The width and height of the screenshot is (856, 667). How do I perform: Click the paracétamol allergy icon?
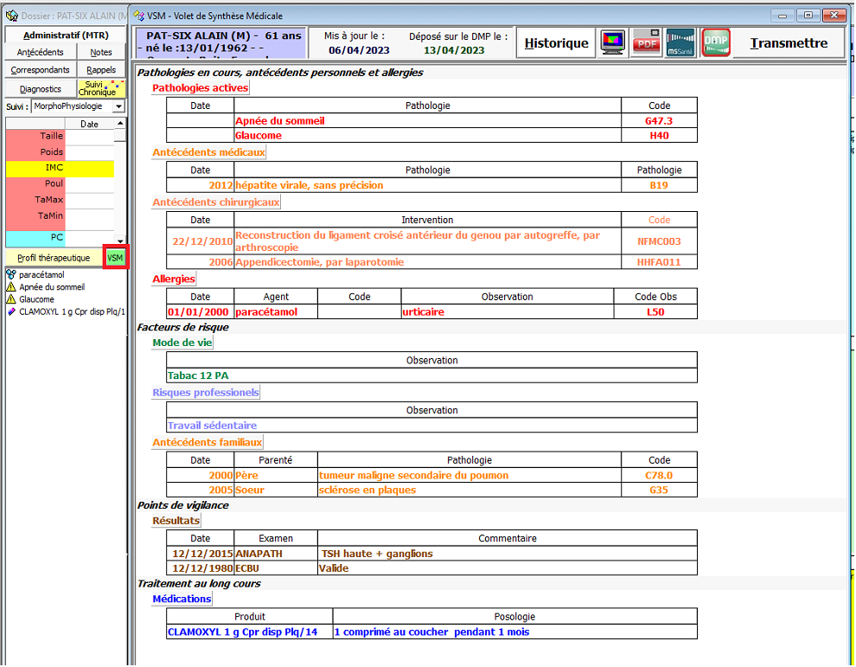pyautogui.click(x=11, y=275)
